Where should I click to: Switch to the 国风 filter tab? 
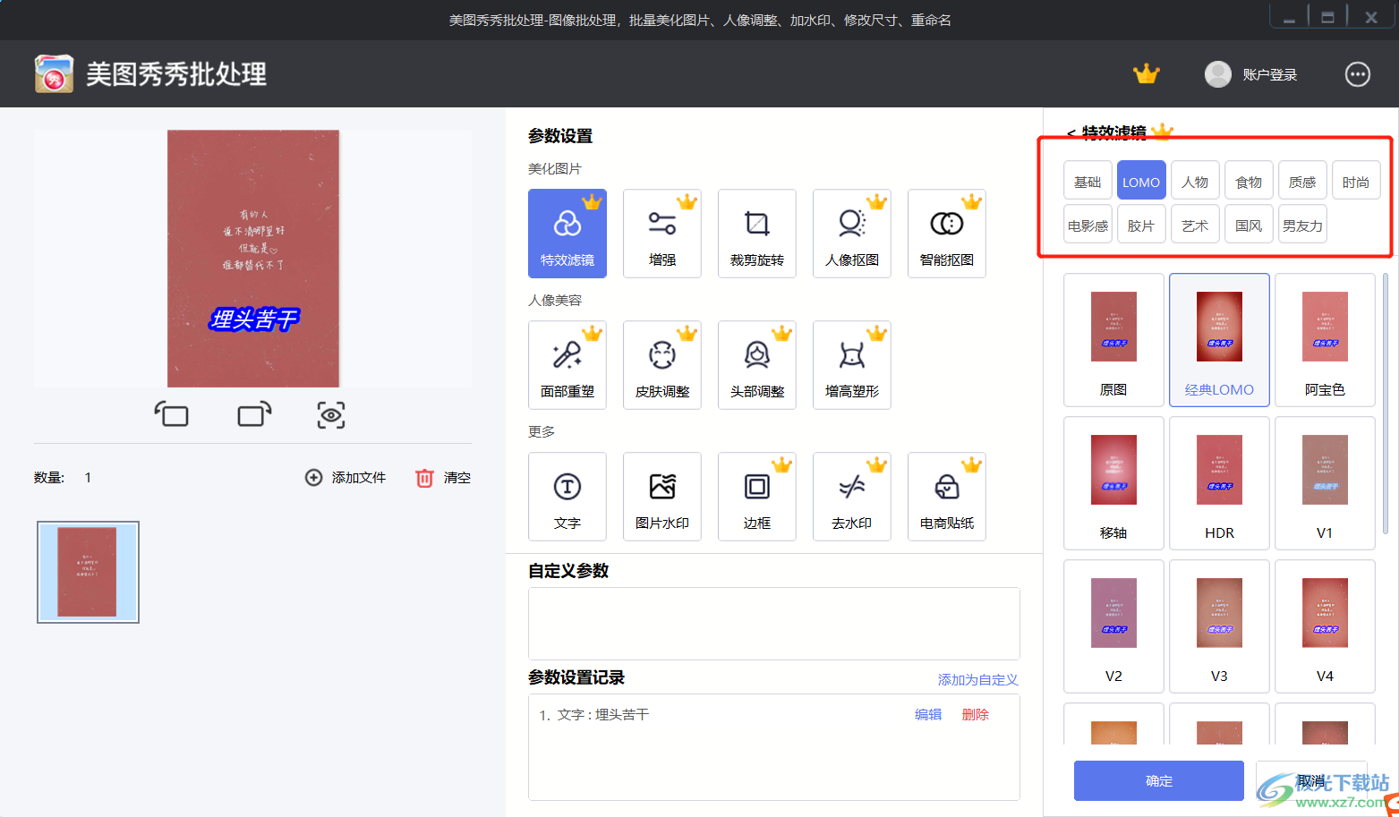coord(1249,226)
